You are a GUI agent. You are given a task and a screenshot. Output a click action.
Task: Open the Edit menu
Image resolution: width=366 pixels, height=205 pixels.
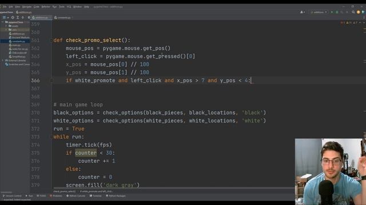(x=11, y=7)
